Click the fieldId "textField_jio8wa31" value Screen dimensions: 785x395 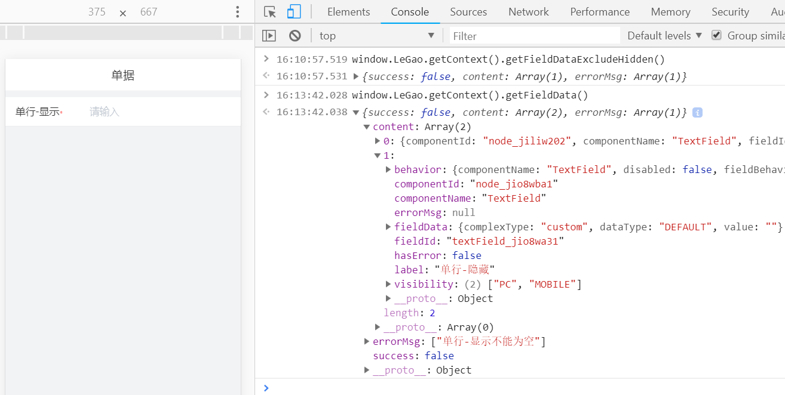505,241
